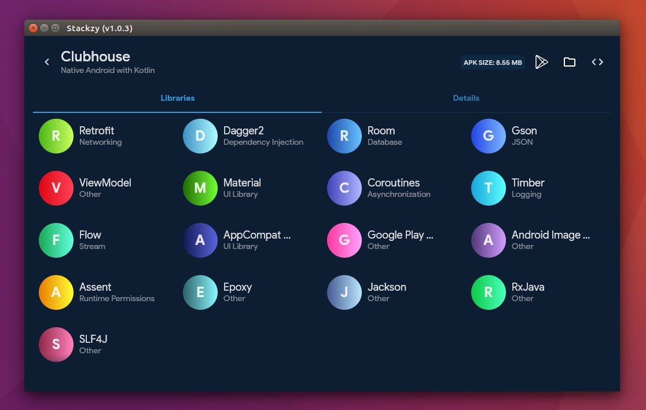
Task: Click the RxJava green R avatar
Action: click(x=488, y=292)
